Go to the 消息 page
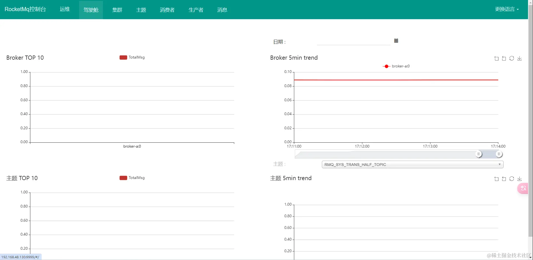This screenshot has width=533, height=260. (x=222, y=10)
